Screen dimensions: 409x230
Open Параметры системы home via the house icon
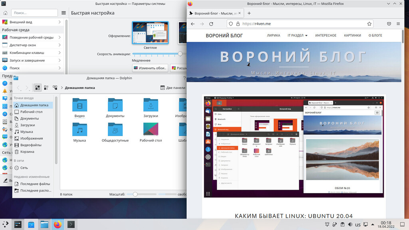tap(4, 12)
